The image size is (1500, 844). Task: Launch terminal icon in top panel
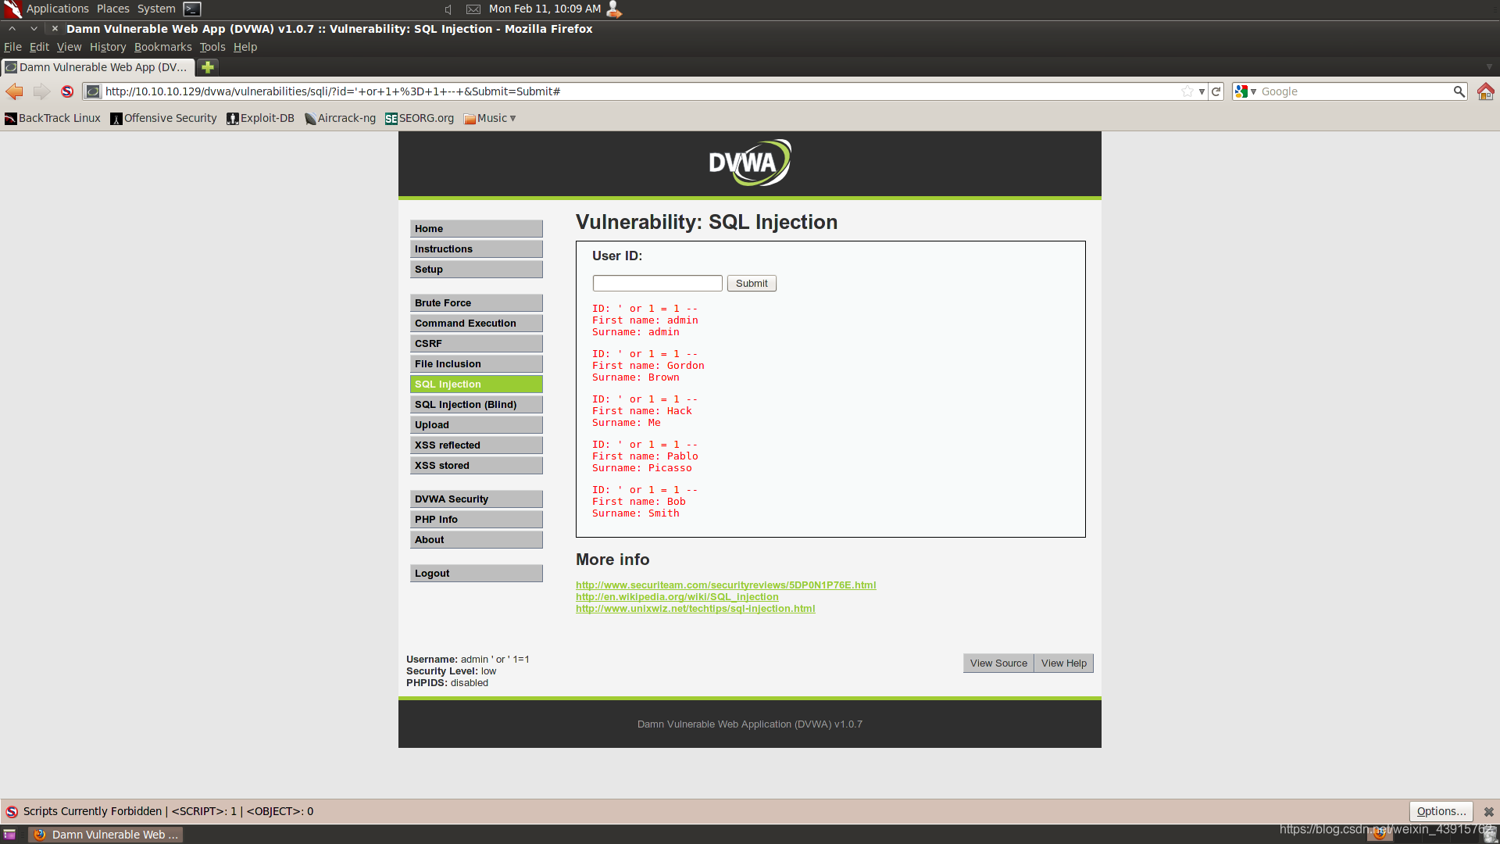pyautogui.click(x=192, y=9)
